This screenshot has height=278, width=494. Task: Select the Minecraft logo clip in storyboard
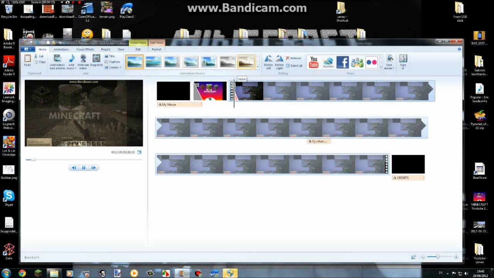pos(210,91)
